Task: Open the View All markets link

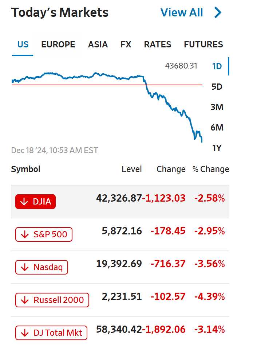Action: pos(182,12)
